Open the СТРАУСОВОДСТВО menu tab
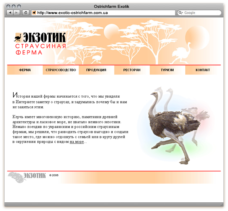Viewport: 228px width, 211px height. 61,70
